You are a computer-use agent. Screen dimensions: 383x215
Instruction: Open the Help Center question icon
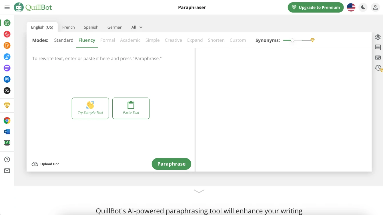click(7, 160)
